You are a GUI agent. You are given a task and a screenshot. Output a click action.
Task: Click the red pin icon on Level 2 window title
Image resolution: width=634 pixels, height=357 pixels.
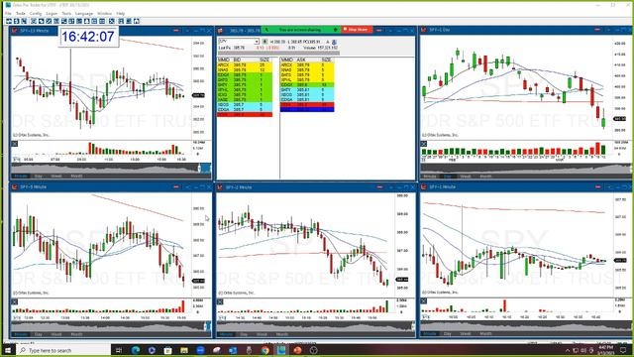(378, 30)
